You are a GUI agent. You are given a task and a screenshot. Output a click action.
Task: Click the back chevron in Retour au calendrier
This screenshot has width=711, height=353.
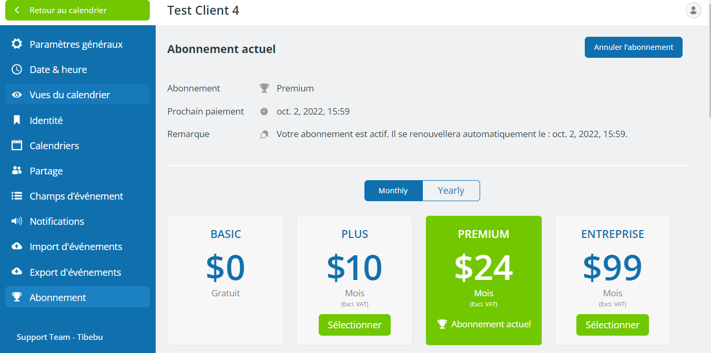(x=17, y=10)
